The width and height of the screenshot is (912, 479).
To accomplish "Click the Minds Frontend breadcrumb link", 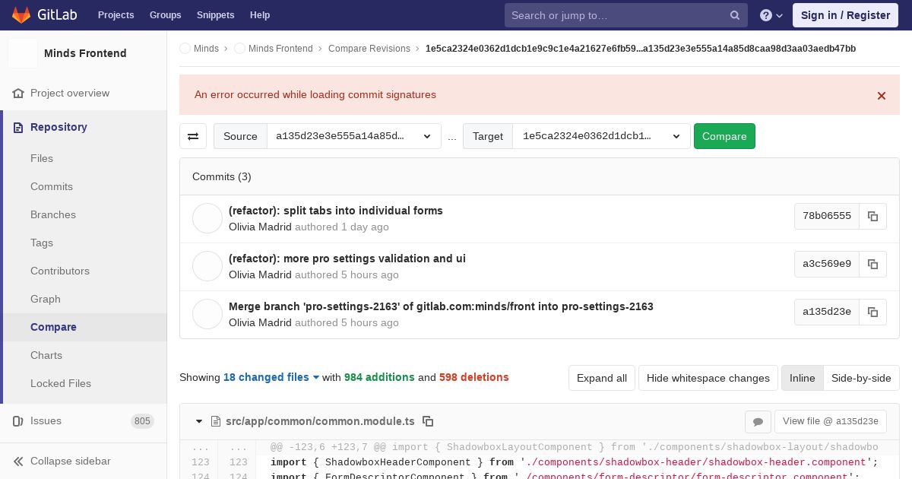I will (280, 49).
